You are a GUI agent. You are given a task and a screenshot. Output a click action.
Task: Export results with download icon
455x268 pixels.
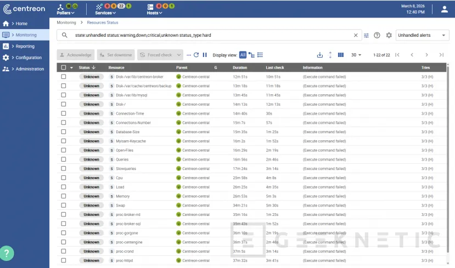pyautogui.click(x=320, y=55)
